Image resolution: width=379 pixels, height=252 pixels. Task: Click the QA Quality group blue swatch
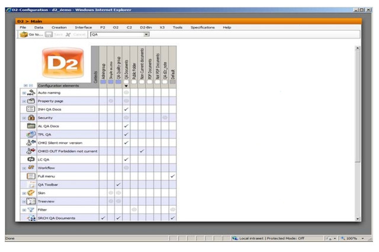pos(118,82)
